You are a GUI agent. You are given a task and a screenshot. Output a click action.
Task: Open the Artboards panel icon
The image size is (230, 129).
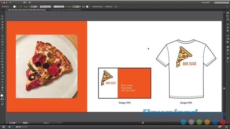227,62
